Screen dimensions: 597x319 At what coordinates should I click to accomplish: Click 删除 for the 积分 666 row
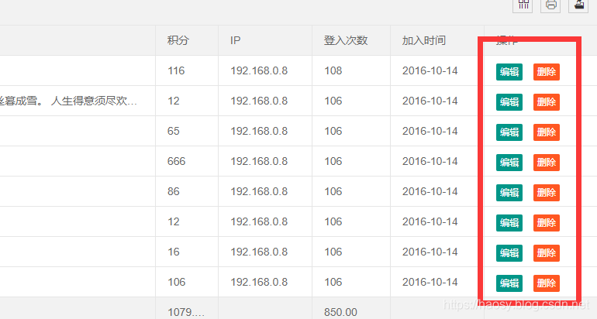(547, 163)
